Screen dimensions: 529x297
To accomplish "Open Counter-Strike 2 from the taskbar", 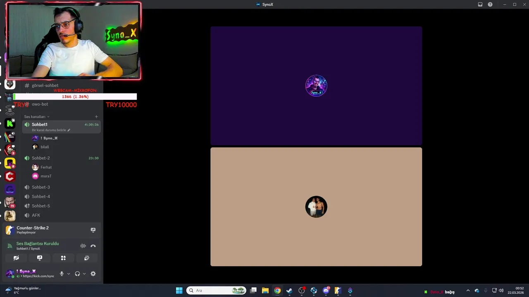I will pos(338,290).
